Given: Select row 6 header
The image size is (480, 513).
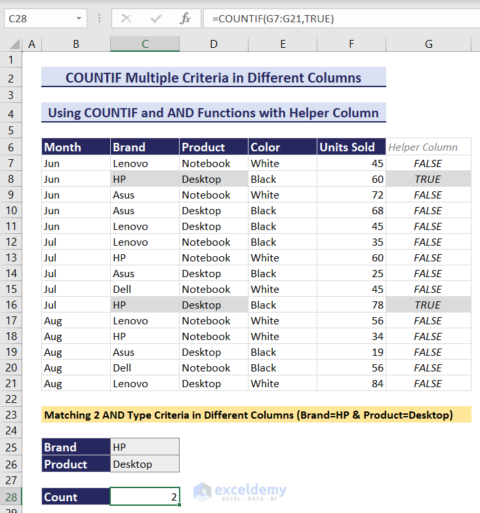Looking at the screenshot, I should pyautogui.click(x=10, y=147).
